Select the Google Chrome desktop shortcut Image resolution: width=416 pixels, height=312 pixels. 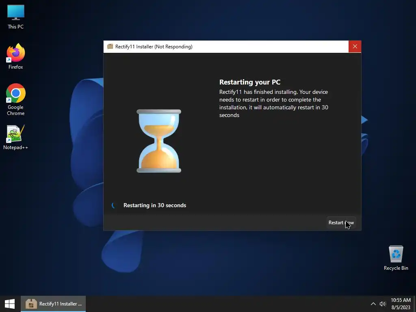tap(16, 100)
